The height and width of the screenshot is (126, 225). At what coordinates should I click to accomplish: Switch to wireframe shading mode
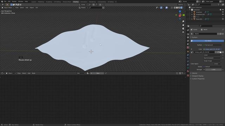pos(175,8)
